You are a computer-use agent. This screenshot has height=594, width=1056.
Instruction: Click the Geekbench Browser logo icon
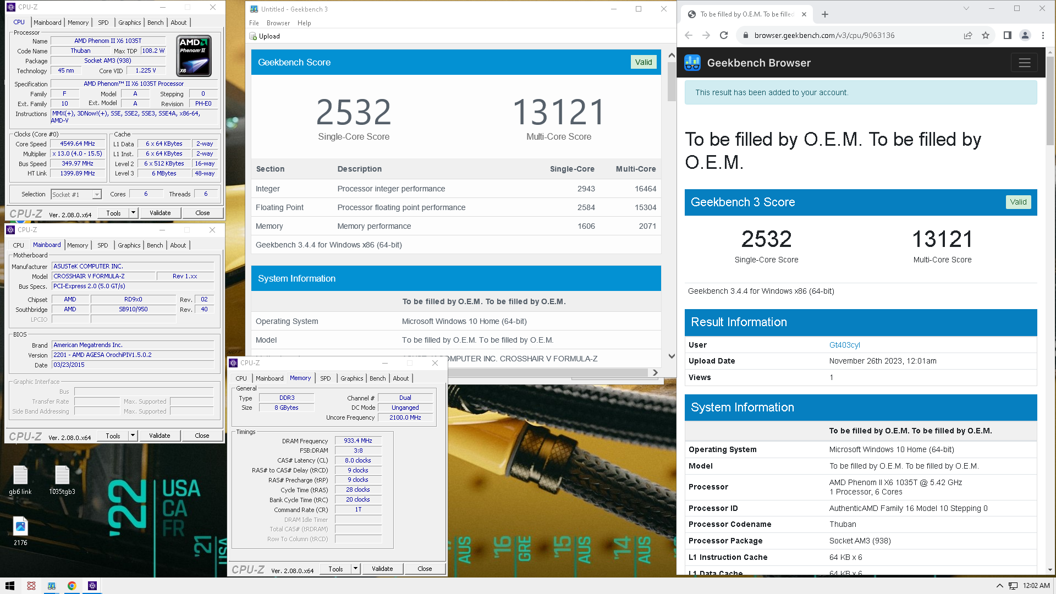point(692,63)
